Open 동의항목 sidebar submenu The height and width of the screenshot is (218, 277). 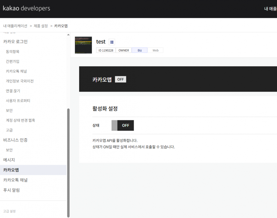point(13,52)
